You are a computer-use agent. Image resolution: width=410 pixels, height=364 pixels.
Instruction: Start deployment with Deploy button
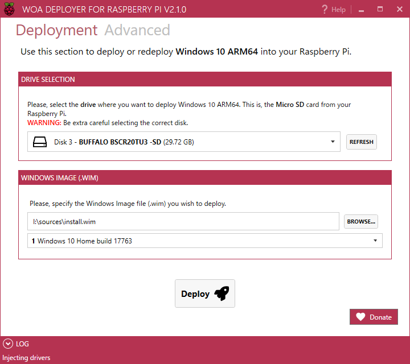[205, 293]
